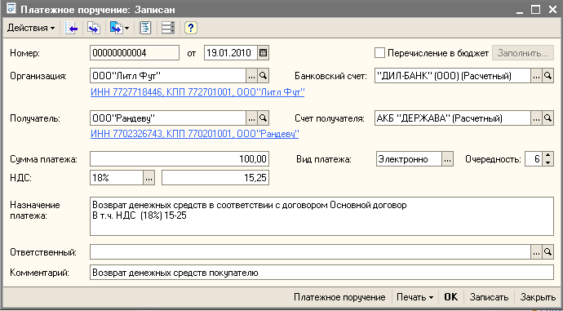Click the Вид платежа field Электронно
The height and width of the screenshot is (311, 563).
tap(409, 159)
